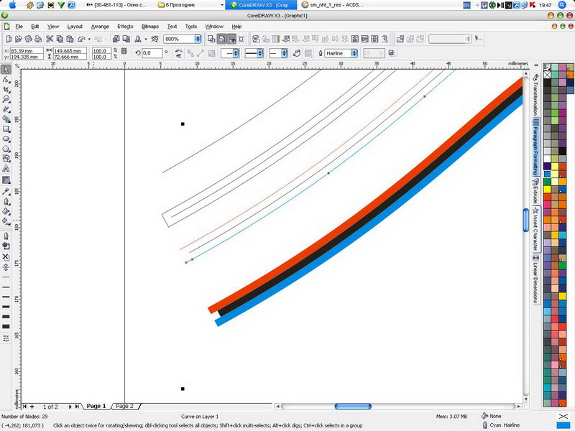Screen dimensions: 575x431
Task: Open the zoom level 800% dropdown
Action: pyautogui.click(x=198, y=39)
